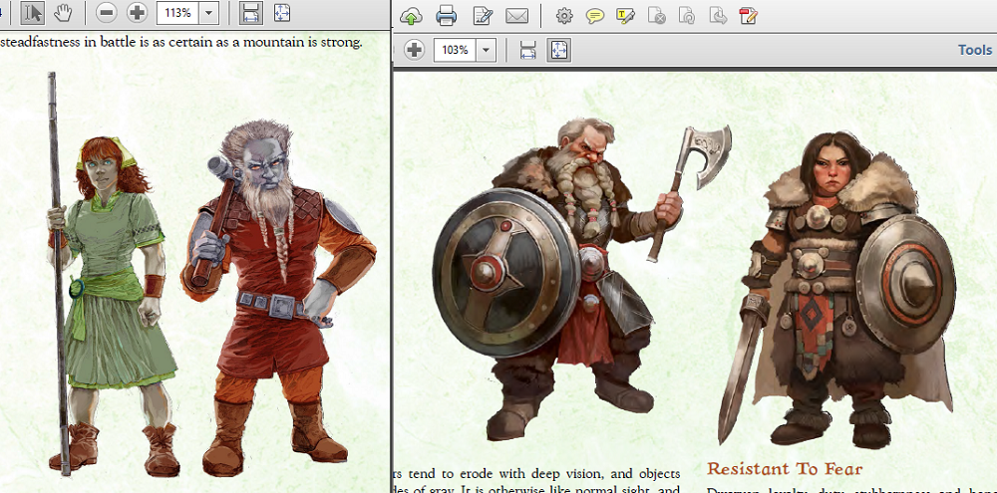
Task: Print the document in right window
Action: click(447, 16)
